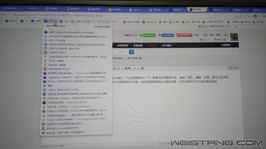Viewport: 266px width, 149px height.
Task: Click the user avatar photo
Action: click(x=234, y=37)
